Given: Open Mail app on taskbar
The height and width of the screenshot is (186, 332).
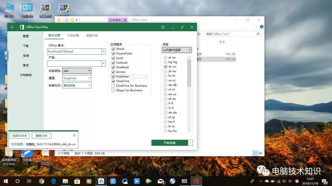Looking at the screenshot, I should (x=161, y=181).
